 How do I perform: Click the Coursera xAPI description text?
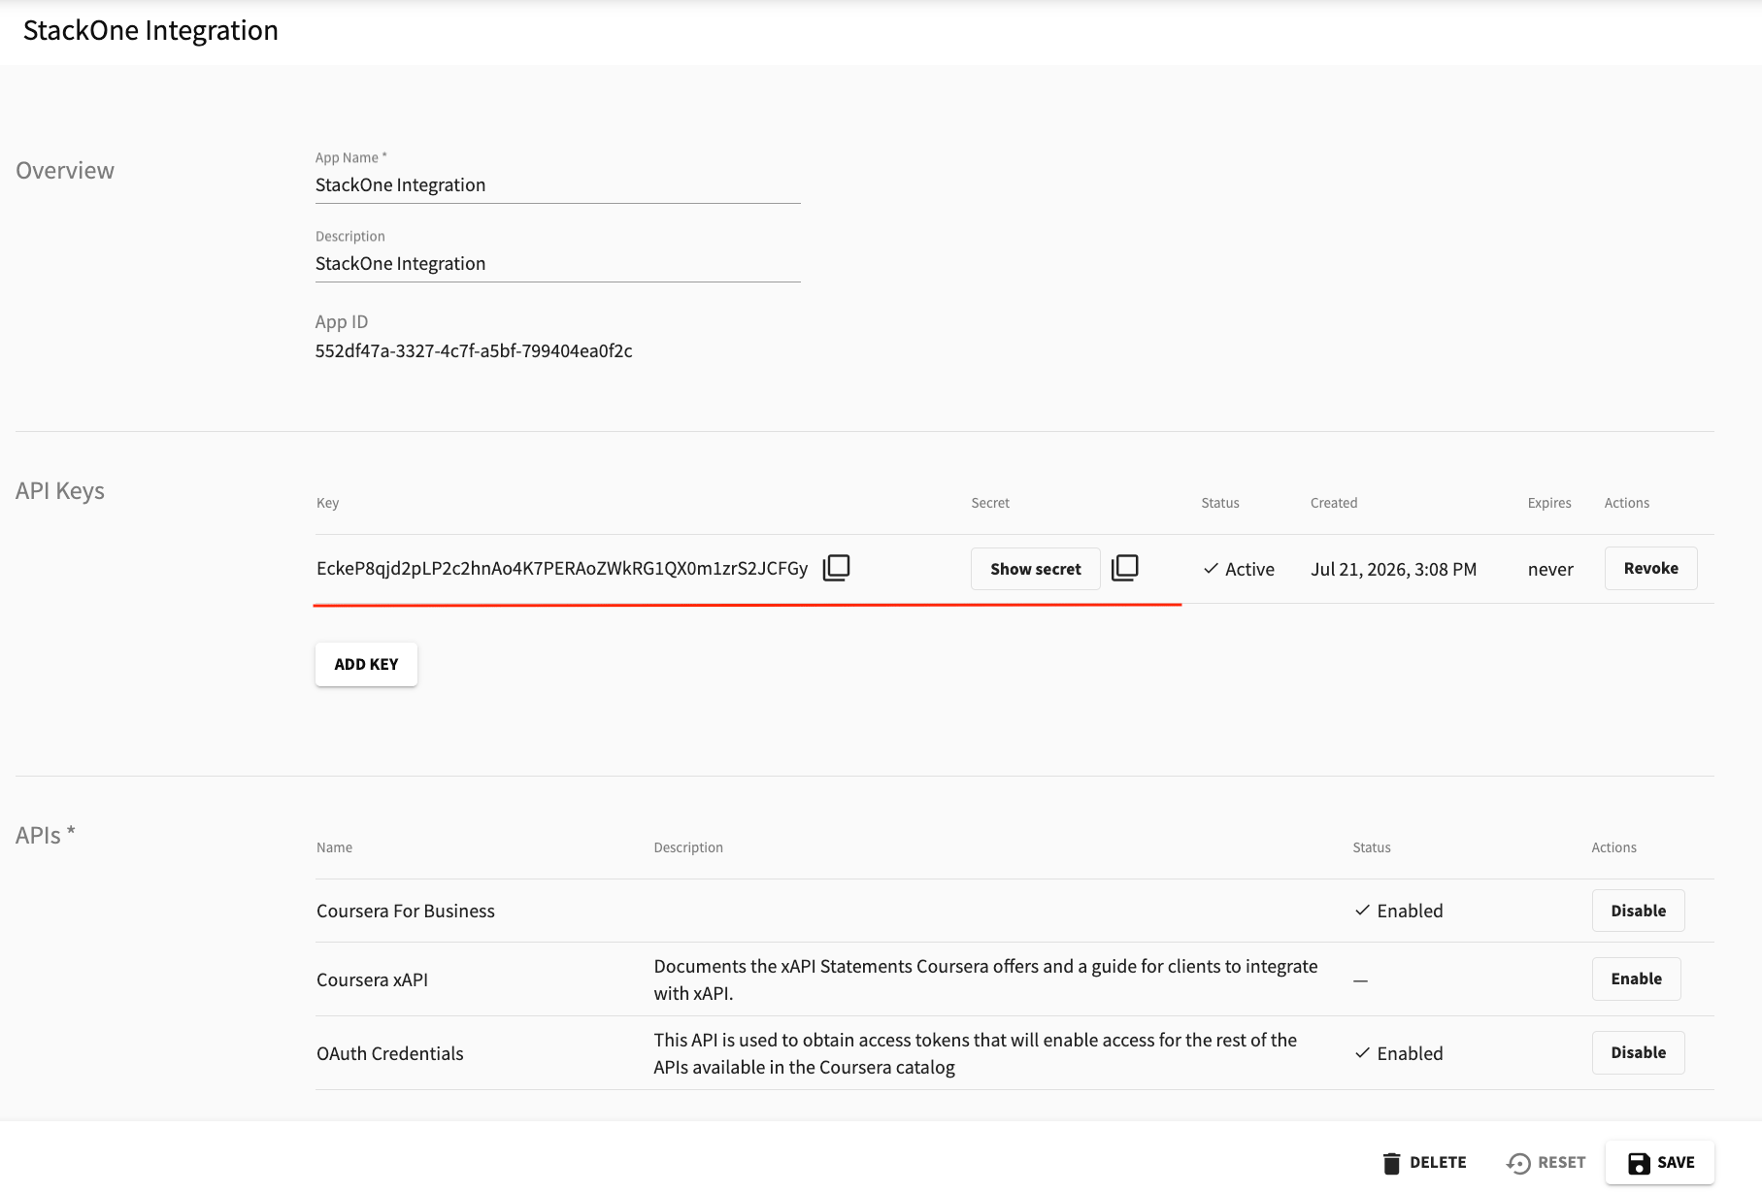click(985, 979)
